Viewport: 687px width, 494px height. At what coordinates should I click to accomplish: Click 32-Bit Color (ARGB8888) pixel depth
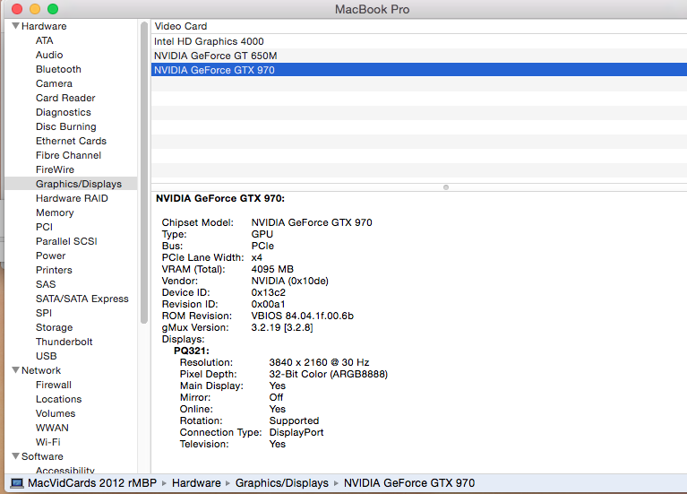tap(328, 374)
